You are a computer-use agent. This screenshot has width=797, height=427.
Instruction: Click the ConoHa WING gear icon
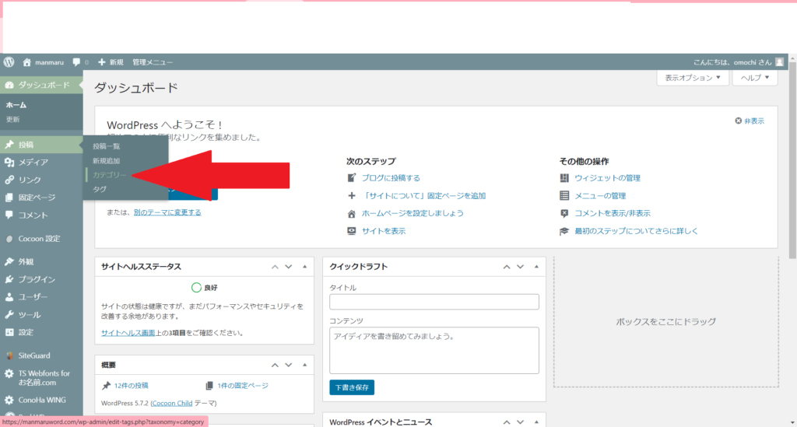point(9,400)
